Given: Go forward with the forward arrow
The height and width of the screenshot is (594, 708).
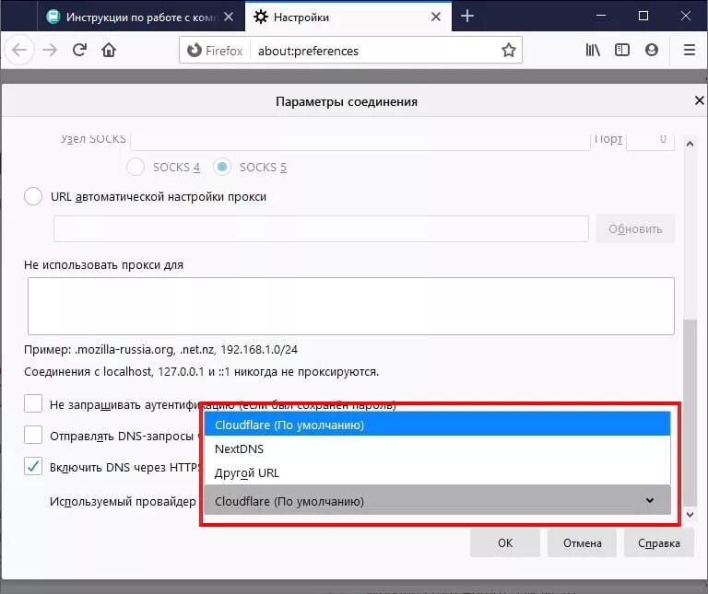Looking at the screenshot, I should (50, 50).
